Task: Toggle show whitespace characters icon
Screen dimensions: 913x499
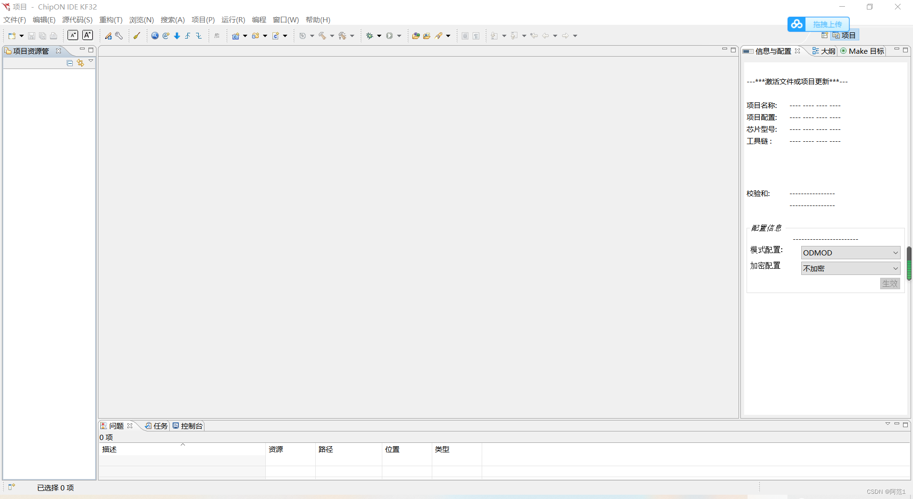Action: click(476, 36)
